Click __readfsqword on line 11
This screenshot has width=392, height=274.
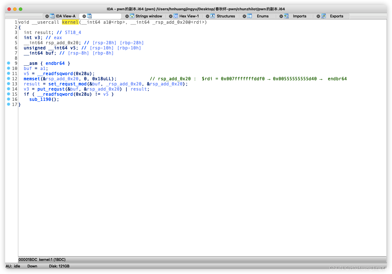pyautogui.click(x=55, y=74)
